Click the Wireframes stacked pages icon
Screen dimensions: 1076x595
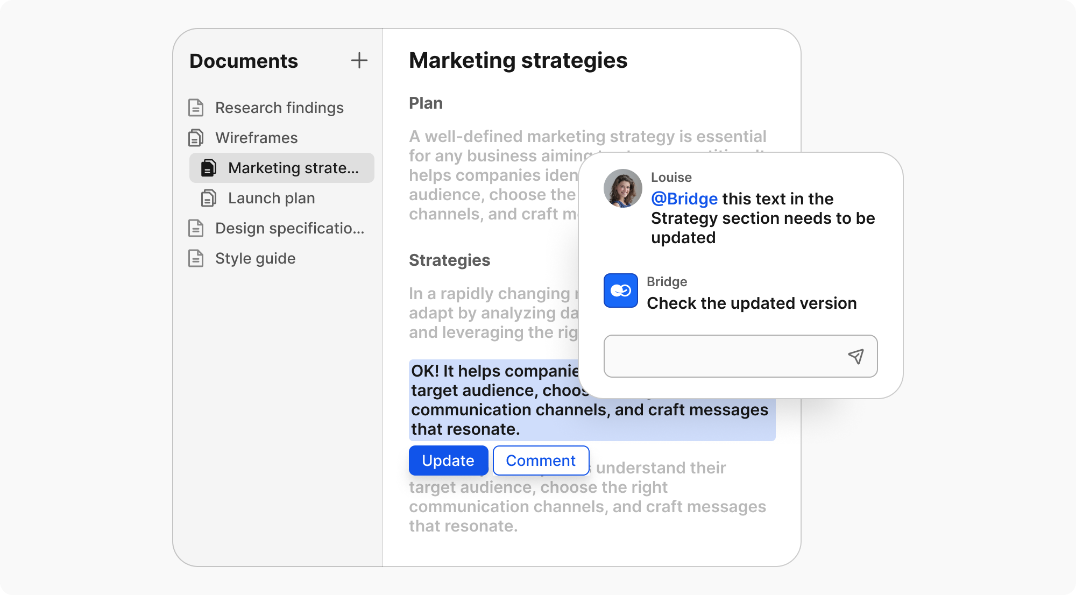pos(196,138)
